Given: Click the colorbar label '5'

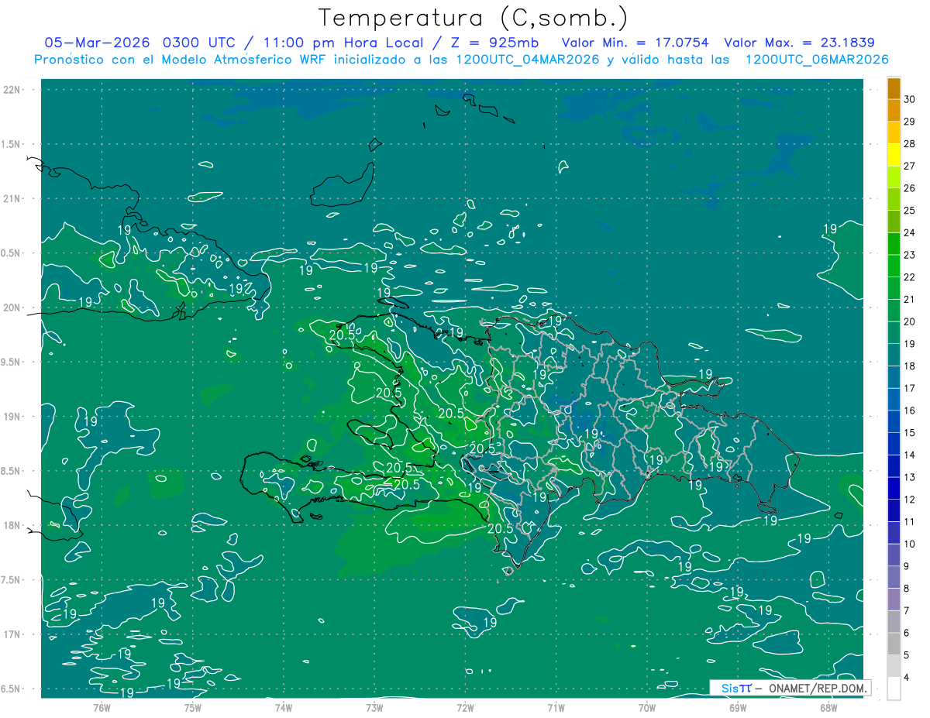Looking at the screenshot, I should pyautogui.click(x=908, y=655).
